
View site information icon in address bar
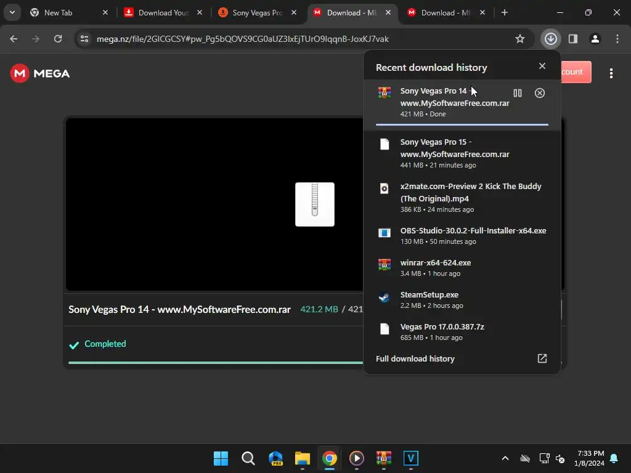pos(84,39)
